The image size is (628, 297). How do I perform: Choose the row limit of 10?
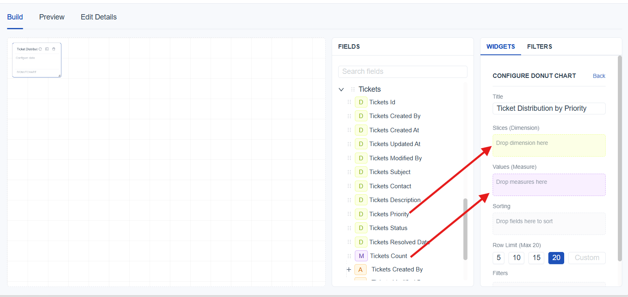coord(516,258)
